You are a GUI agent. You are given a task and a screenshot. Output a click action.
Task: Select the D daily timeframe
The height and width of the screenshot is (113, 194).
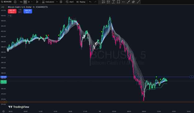click(x=29, y=2)
